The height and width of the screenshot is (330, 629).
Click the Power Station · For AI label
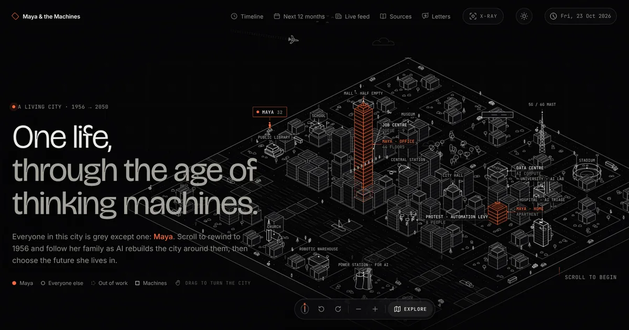[363, 265]
